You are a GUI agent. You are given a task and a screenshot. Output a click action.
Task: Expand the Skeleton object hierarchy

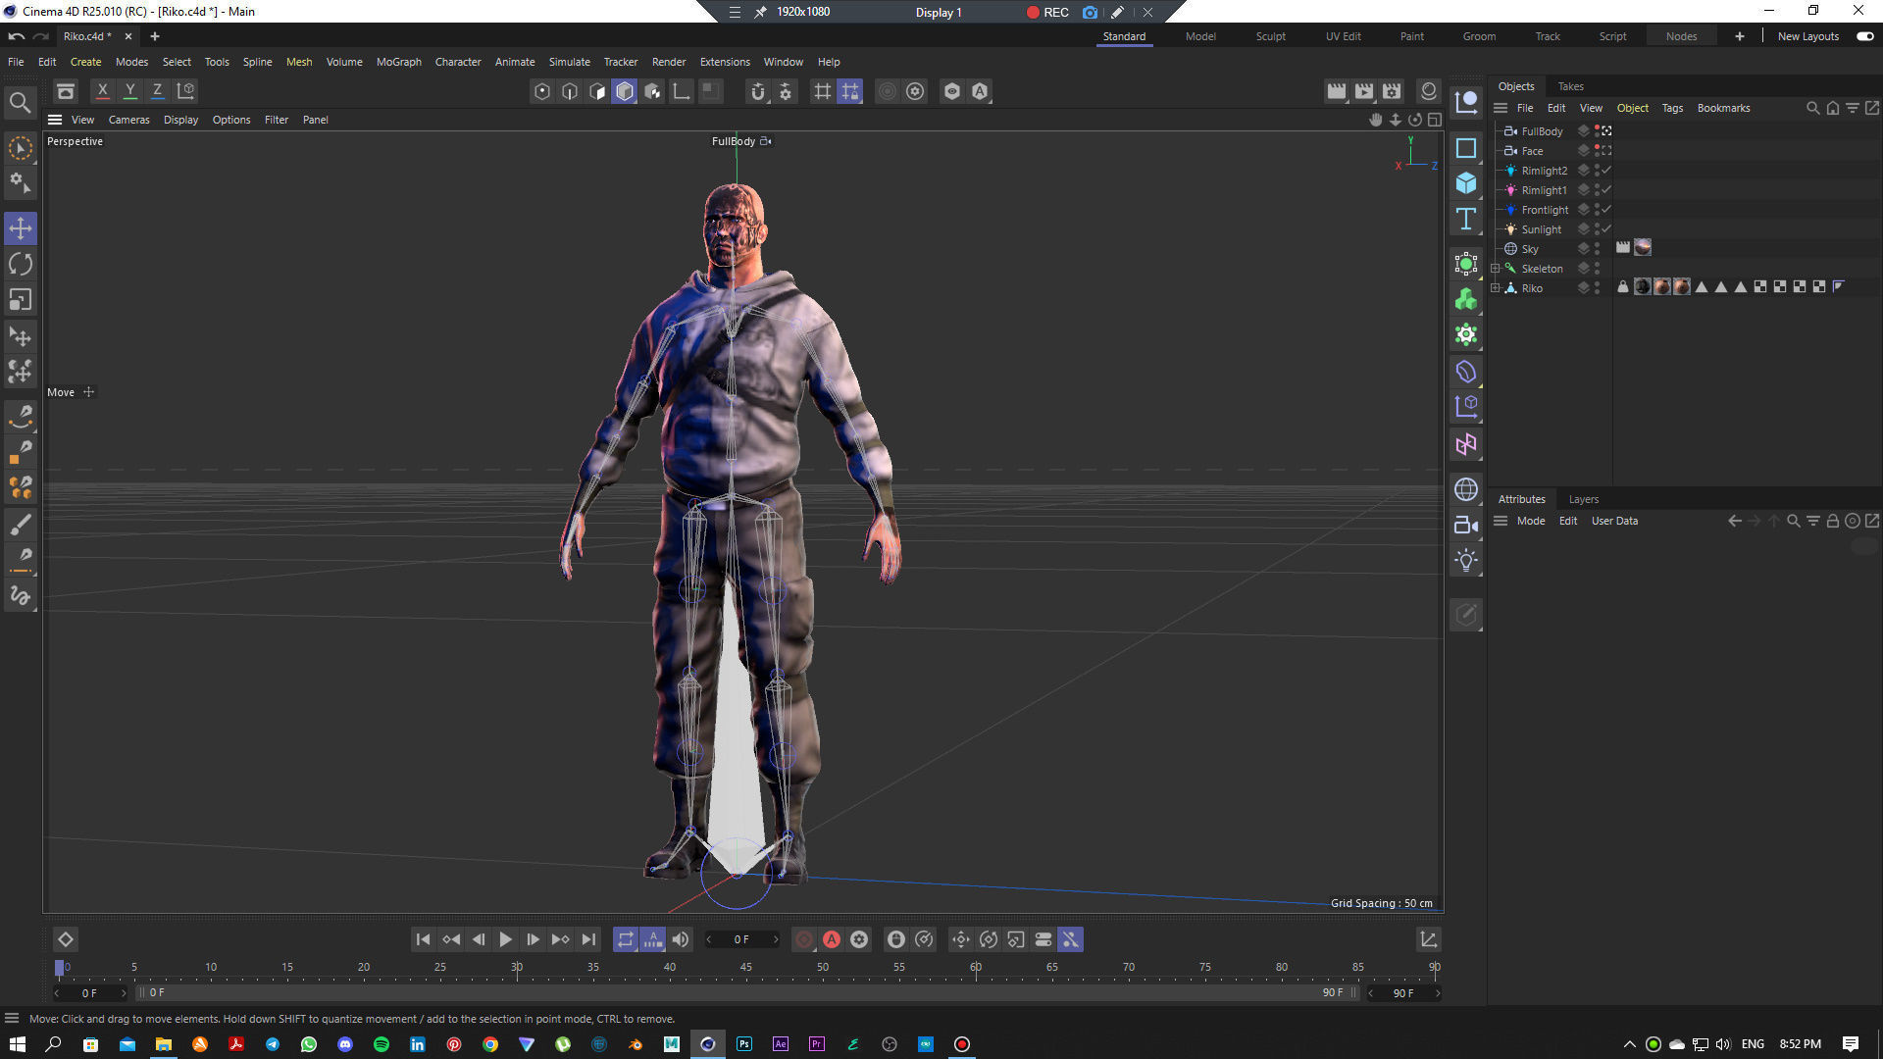pyautogui.click(x=1496, y=269)
